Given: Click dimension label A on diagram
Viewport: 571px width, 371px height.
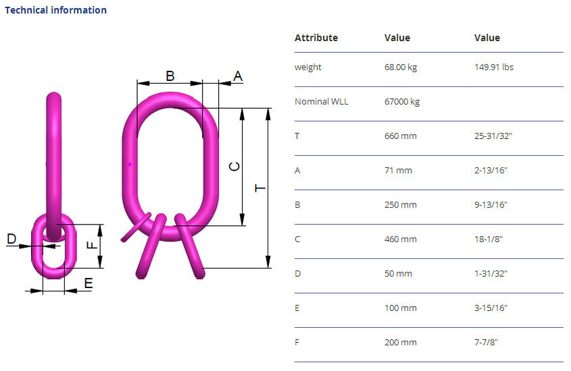Looking at the screenshot, I should pyautogui.click(x=238, y=76).
